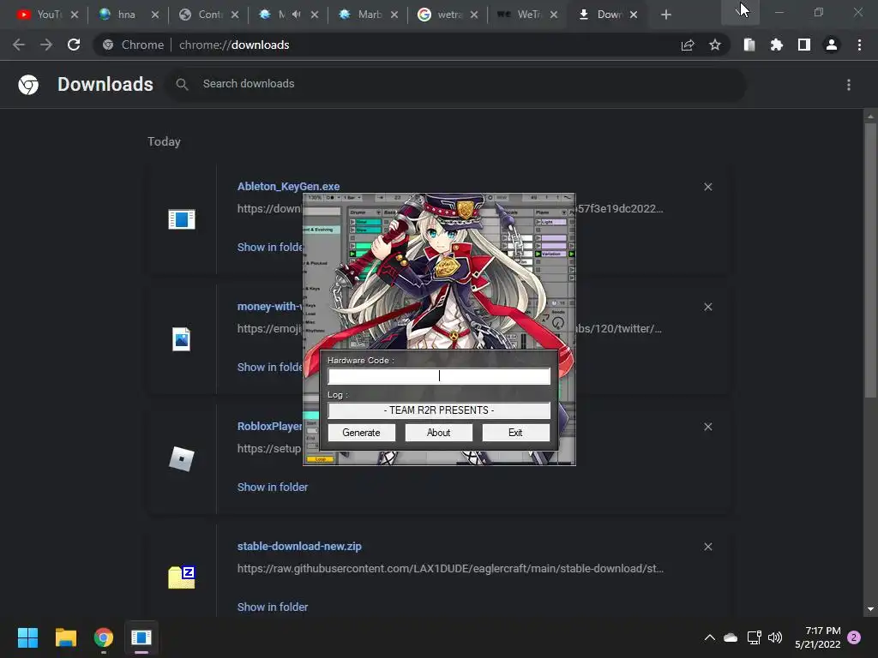878x658 pixels.
Task: Click Ableton_KeyGen.exe file icon in list
Action: [x=182, y=218]
